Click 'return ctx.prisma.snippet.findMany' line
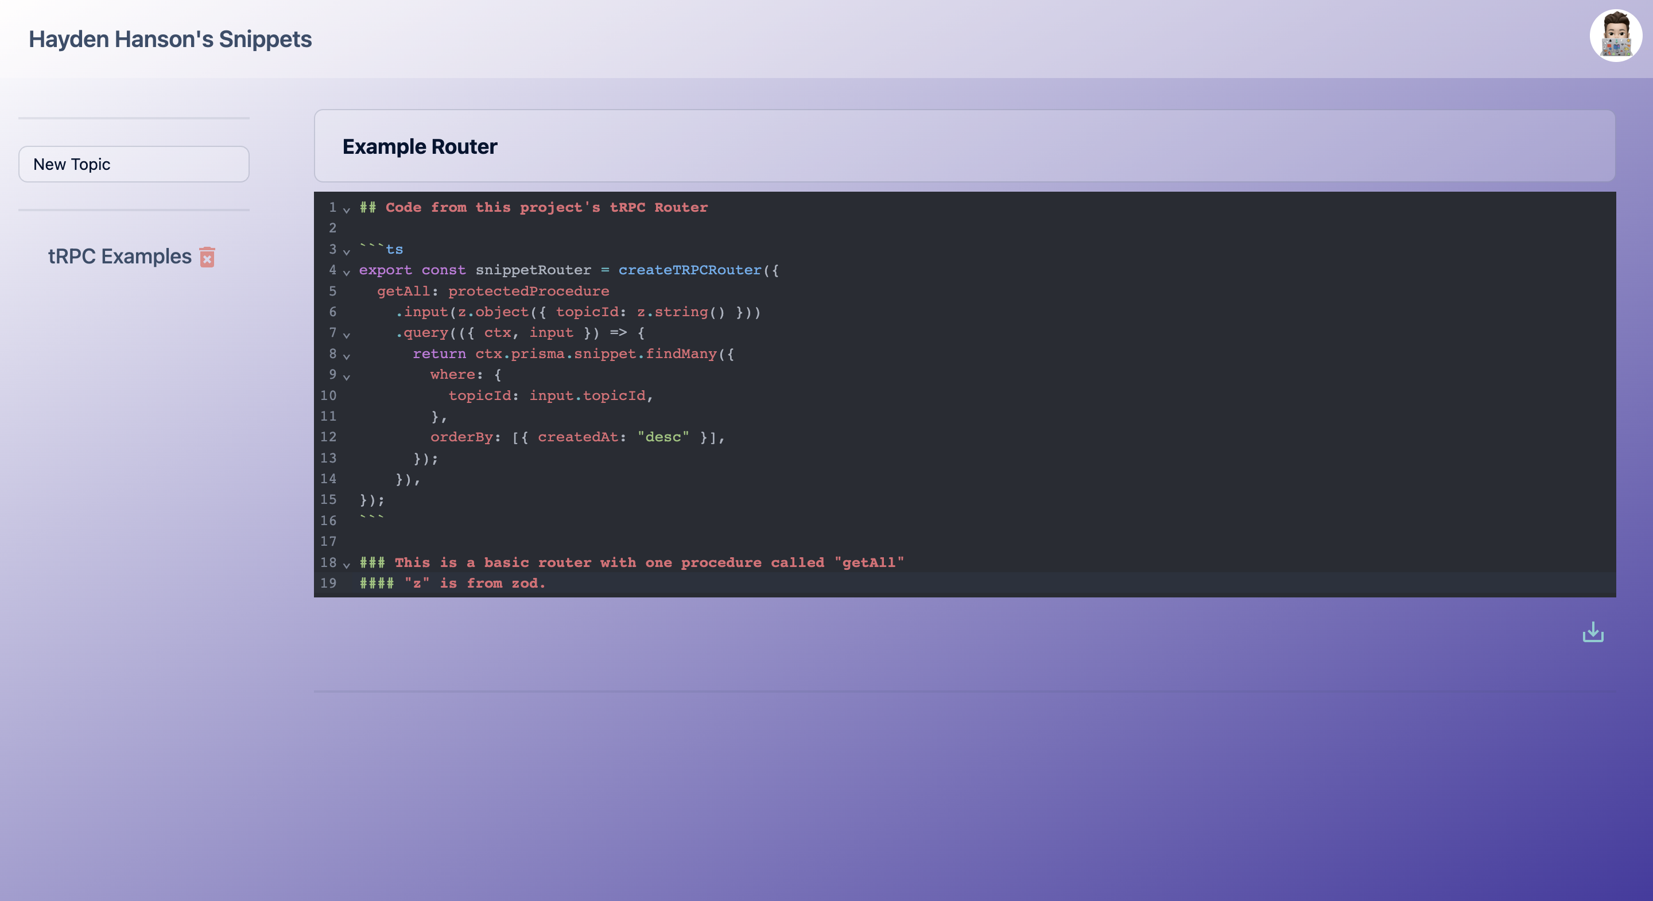This screenshot has width=1653, height=901. [573, 354]
